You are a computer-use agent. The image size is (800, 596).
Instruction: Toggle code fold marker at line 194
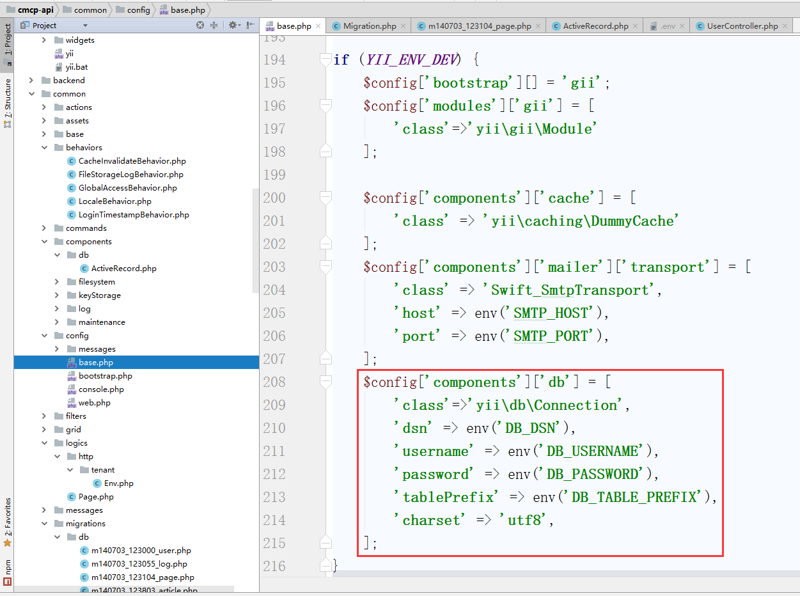point(325,59)
